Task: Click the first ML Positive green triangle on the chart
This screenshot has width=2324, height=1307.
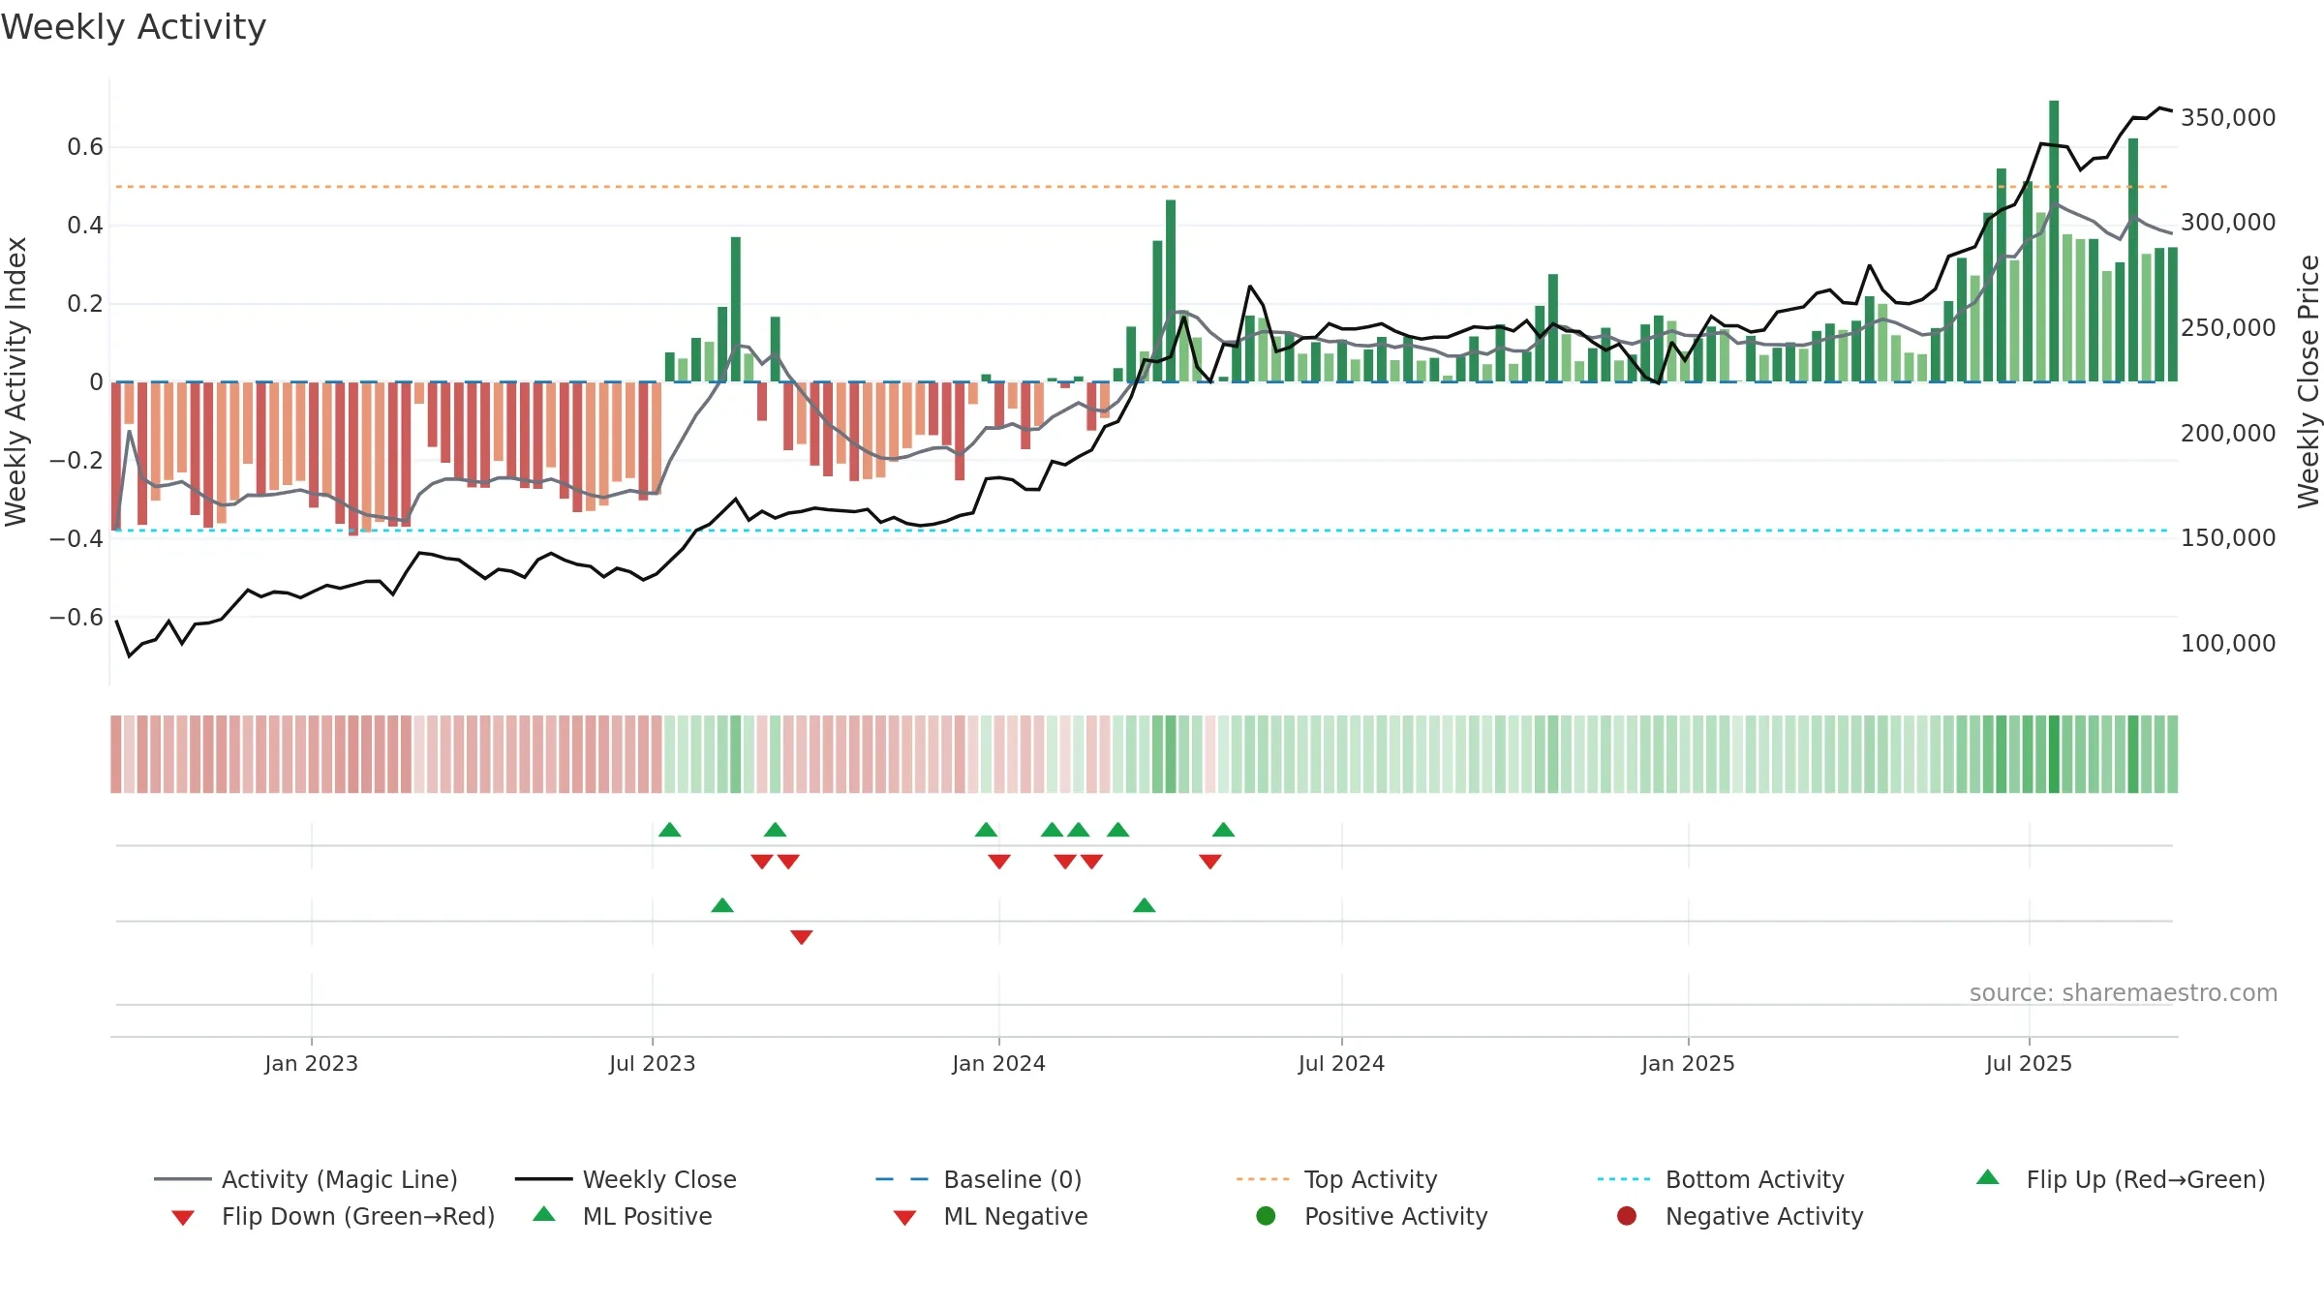Action: pos(722,905)
